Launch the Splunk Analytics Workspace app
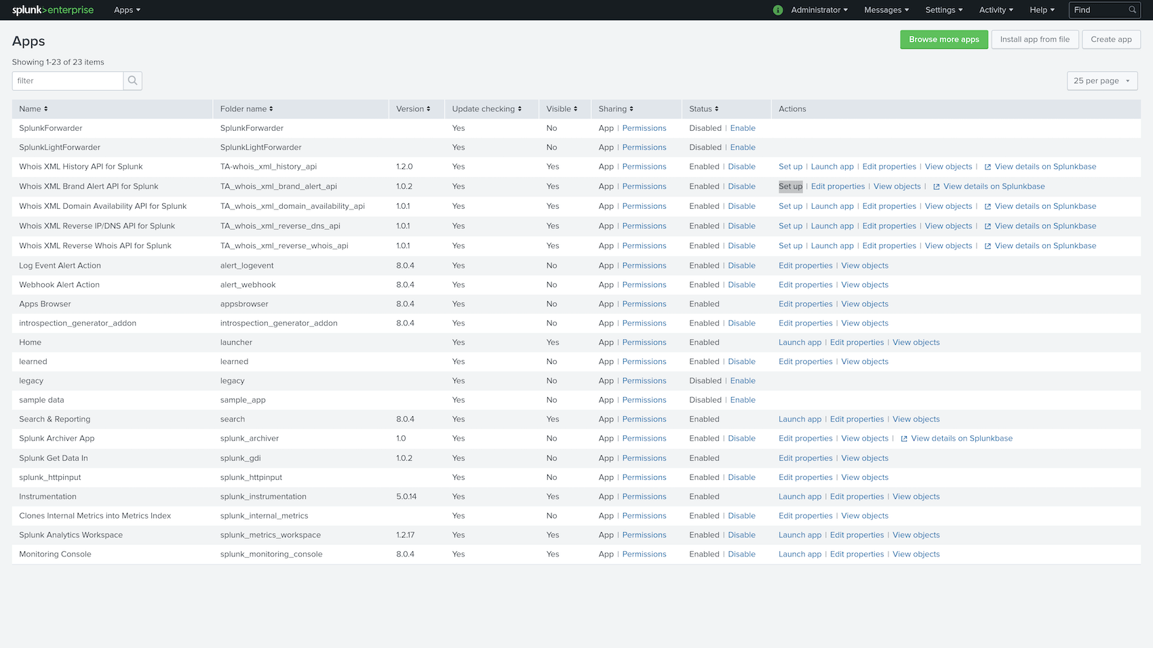The height and width of the screenshot is (648, 1153). [800, 535]
